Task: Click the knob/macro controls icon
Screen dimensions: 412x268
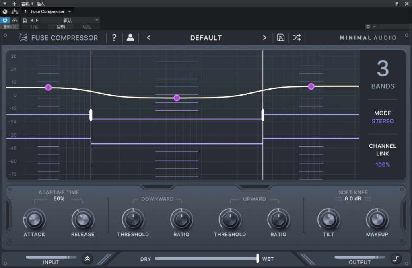Action: (5, 12)
